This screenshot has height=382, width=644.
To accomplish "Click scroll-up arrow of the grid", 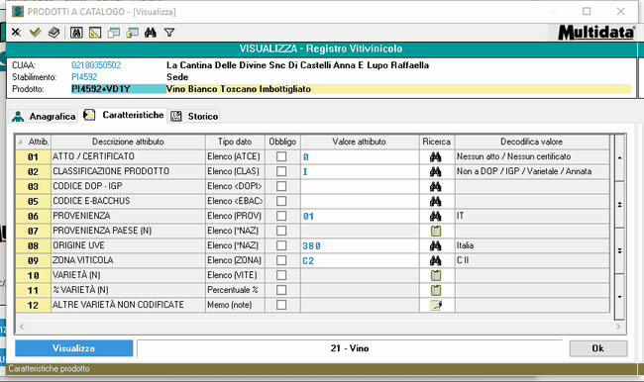I will coord(619,158).
